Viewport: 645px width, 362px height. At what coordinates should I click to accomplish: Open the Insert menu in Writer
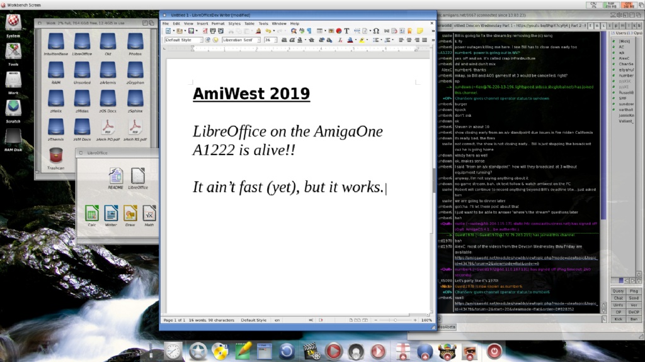point(202,23)
